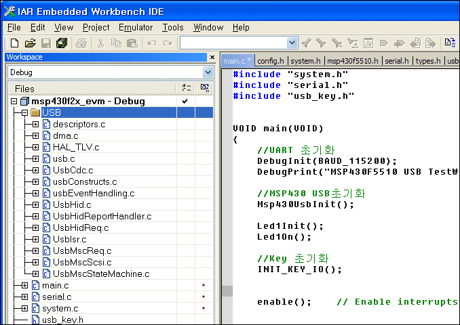This screenshot has height=325, width=460.
Task: Click the Compile icon at toolbar end
Action: click(x=450, y=43)
